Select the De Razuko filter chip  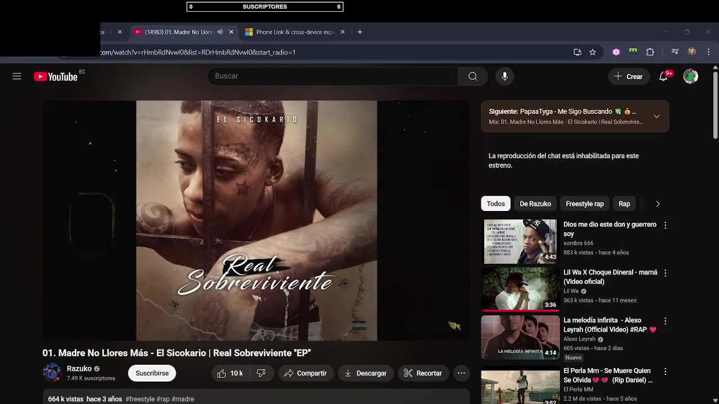[535, 204]
